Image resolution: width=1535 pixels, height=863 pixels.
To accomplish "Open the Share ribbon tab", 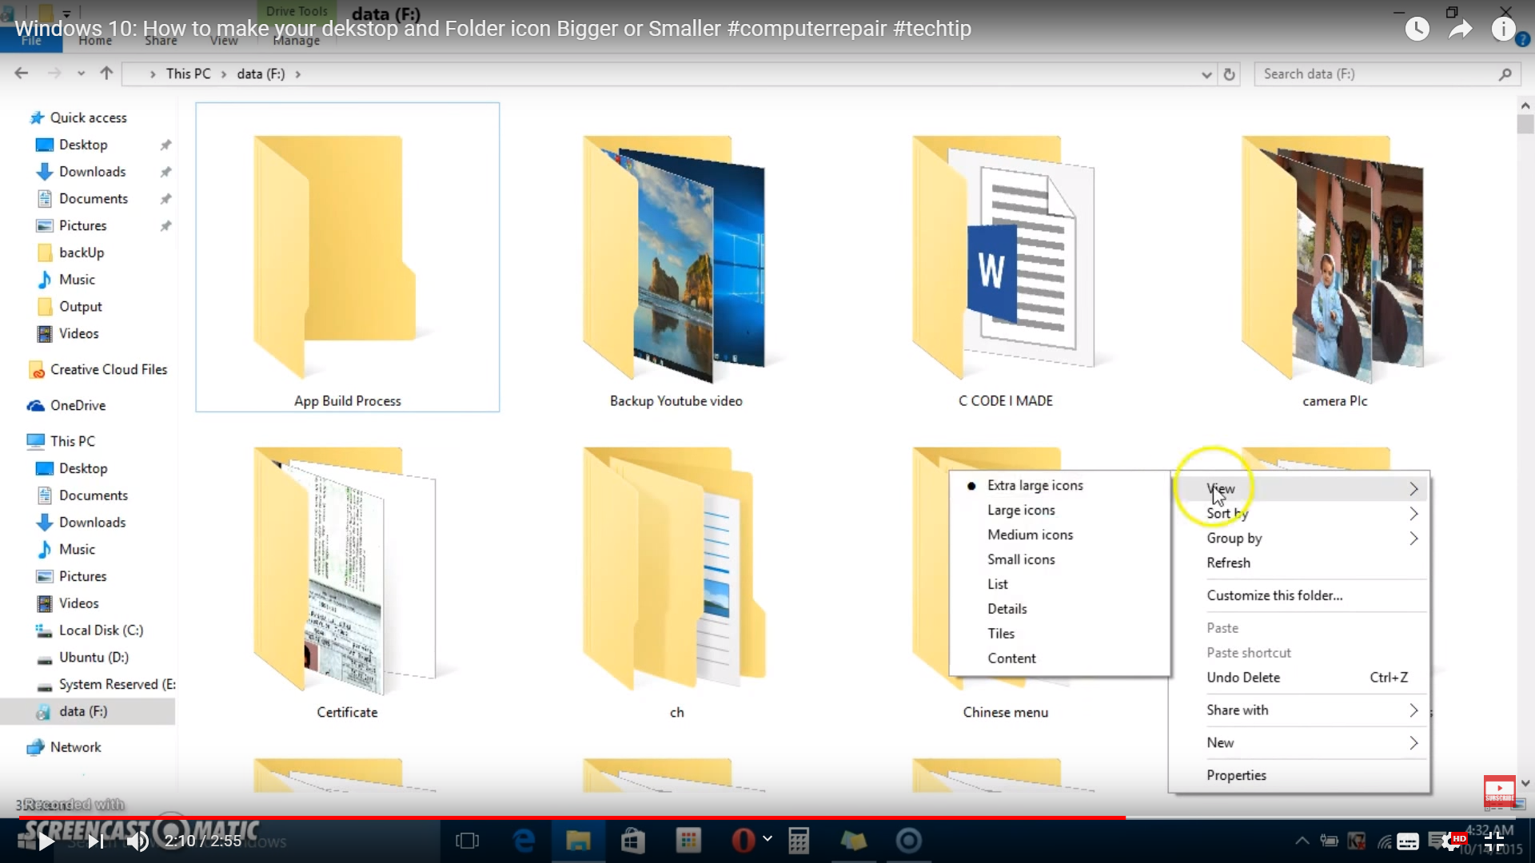I will 161,41.
